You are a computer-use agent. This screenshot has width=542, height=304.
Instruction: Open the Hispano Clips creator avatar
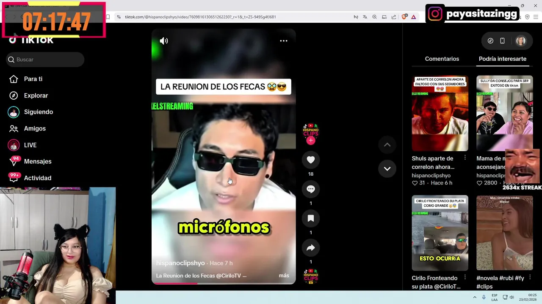pos(311,130)
